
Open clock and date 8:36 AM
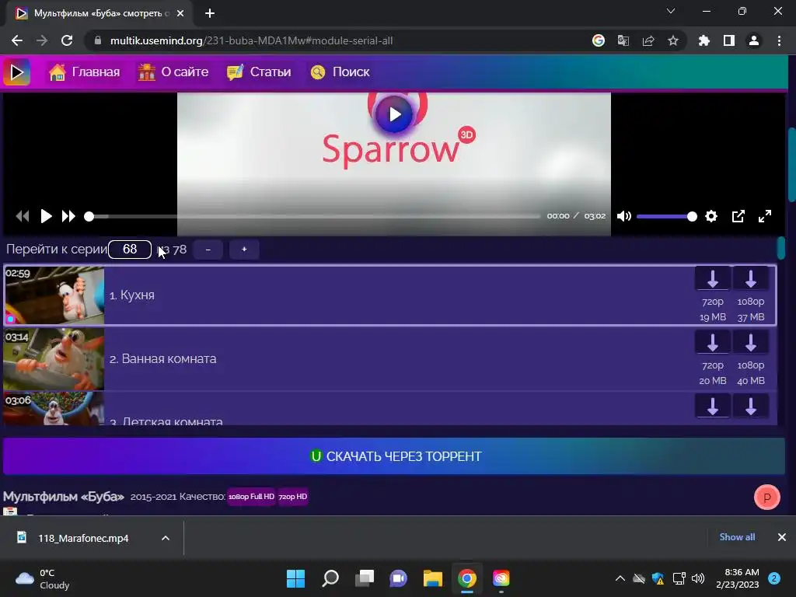point(738,578)
